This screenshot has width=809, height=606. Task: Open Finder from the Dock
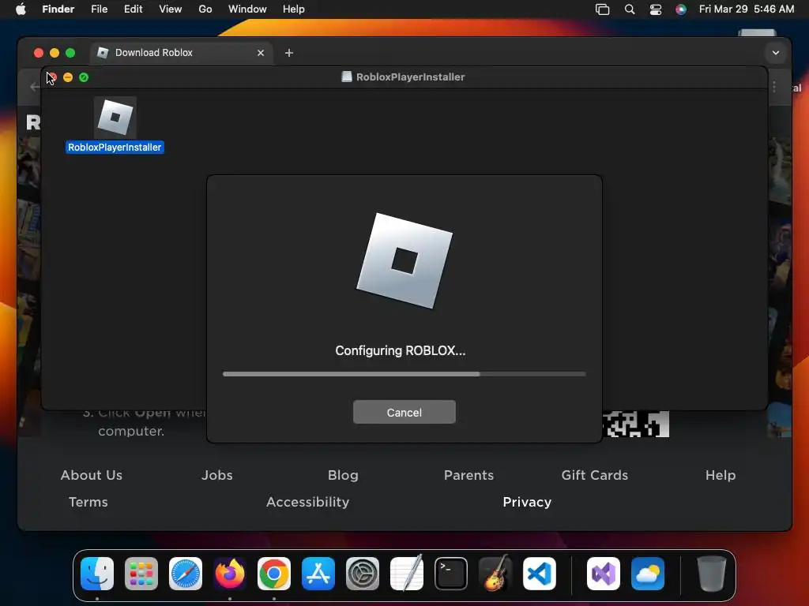tap(97, 574)
